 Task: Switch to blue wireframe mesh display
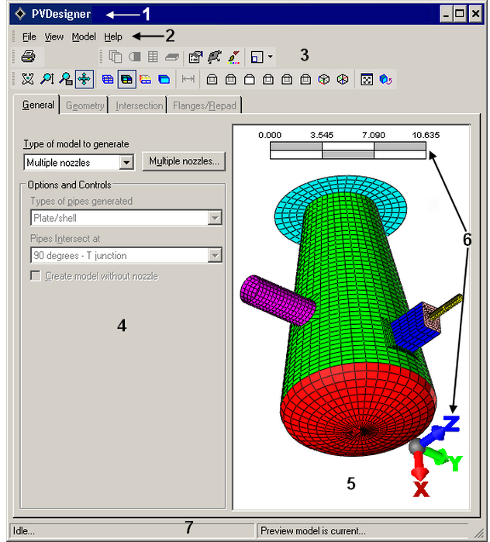pos(108,80)
